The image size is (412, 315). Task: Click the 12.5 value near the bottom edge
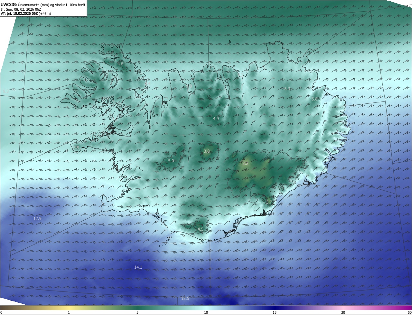point(185,298)
